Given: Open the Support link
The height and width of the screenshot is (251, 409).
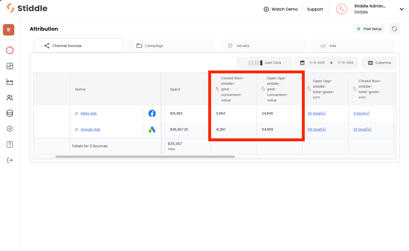Looking at the screenshot, I should tap(315, 9).
